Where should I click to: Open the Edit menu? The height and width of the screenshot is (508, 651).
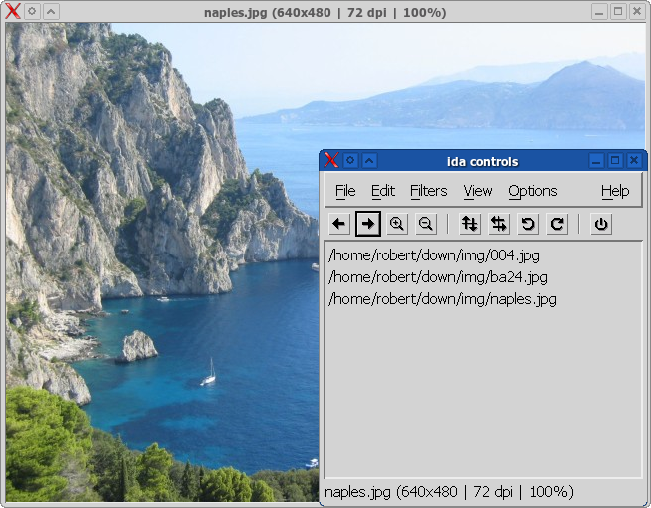tap(382, 191)
